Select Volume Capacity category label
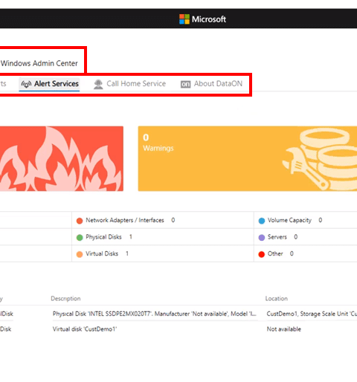The height and width of the screenshot is (382, 357). (x=289, y=220)
